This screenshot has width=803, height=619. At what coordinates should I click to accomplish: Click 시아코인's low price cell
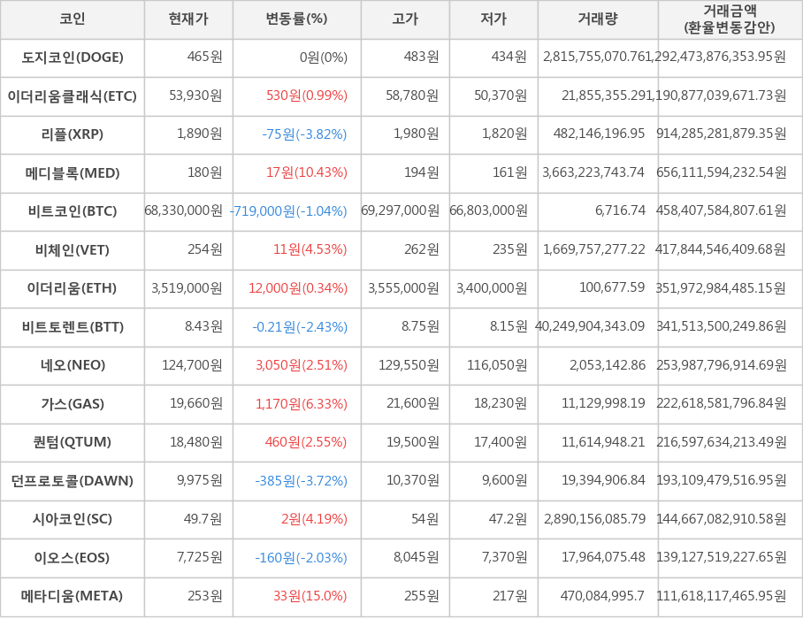click(493, 520)
